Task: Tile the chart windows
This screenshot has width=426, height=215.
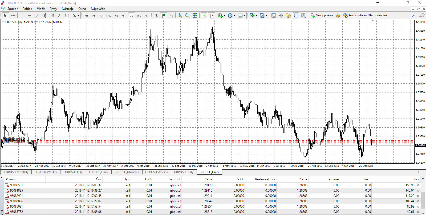Action: tap(195, 15)
